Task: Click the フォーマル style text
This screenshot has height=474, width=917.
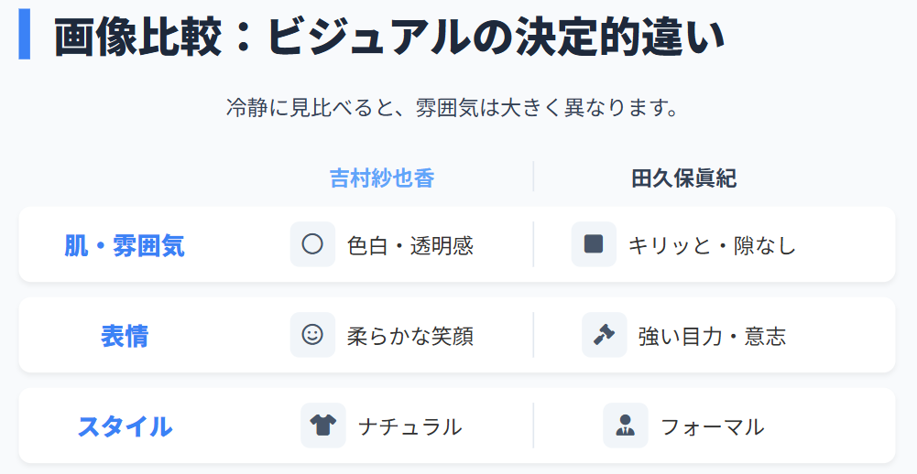Action: tap(713, 426)
